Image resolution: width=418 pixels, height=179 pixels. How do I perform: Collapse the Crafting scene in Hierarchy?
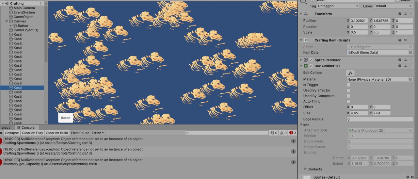click(3, 4)
